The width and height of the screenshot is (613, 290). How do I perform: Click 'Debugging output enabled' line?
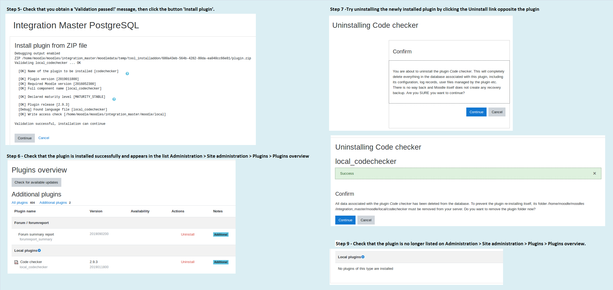tap(37, 53)
